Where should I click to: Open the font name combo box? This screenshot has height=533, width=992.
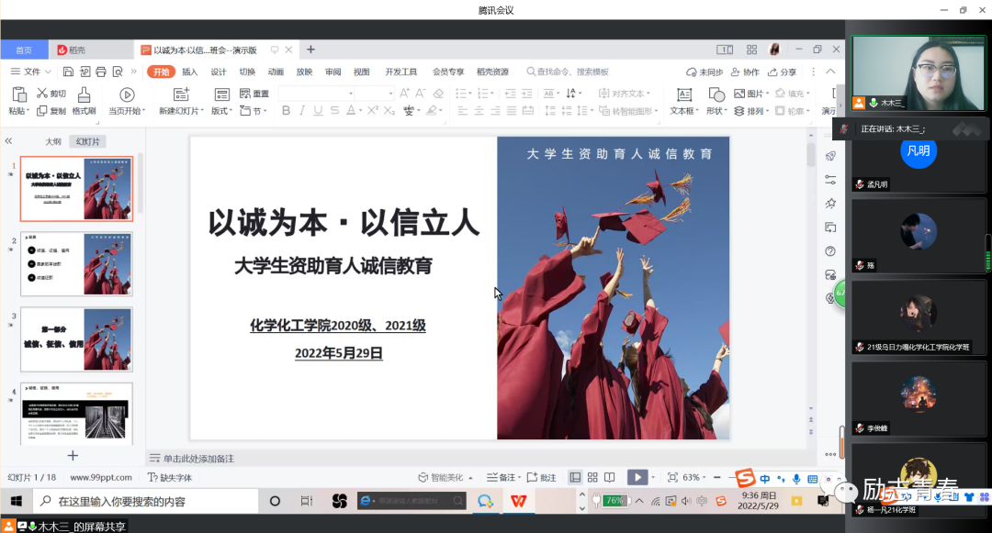[x=316, y=94]
